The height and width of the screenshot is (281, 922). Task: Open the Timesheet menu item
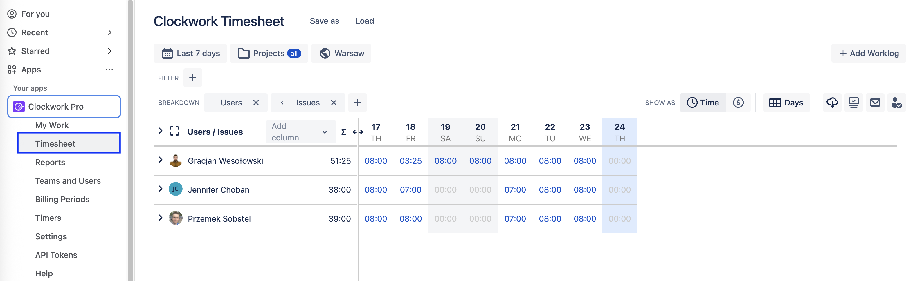pyautogui.click(x=55, y=143)
